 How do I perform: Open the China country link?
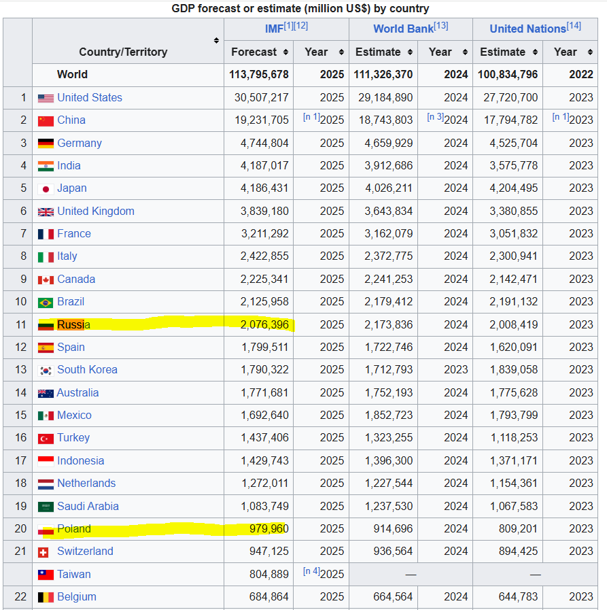click(71, 120)
